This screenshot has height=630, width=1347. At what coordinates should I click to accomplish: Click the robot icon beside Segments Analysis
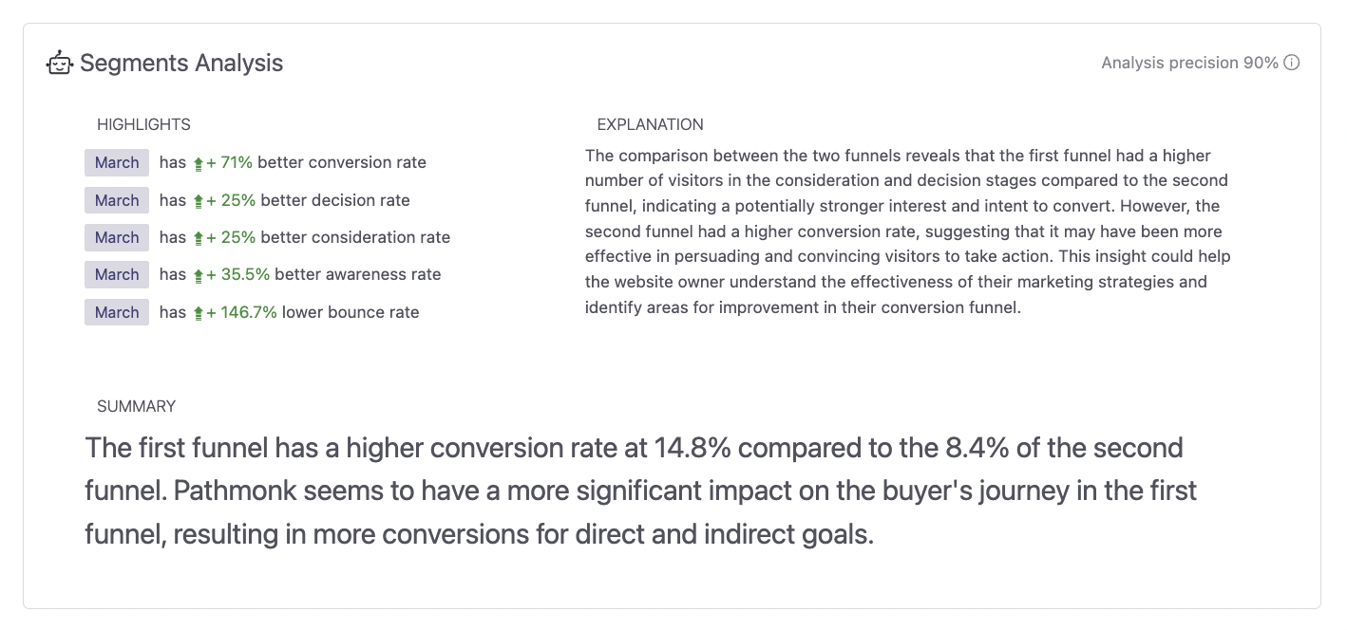pyautogui.click(x=59, y=63)
